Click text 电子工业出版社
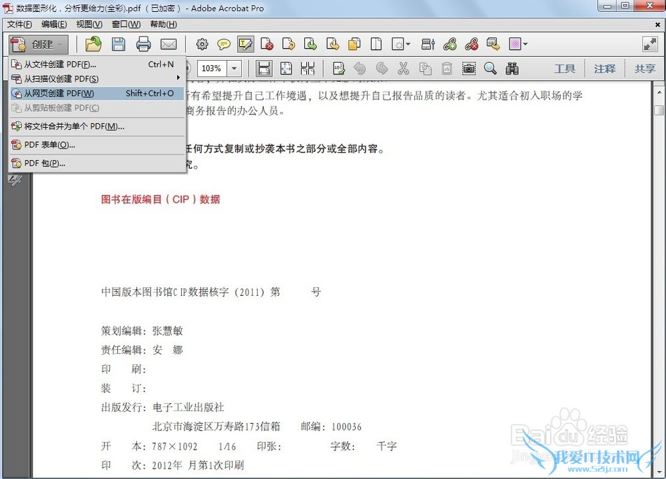The image size is (666, 479). 188,408
